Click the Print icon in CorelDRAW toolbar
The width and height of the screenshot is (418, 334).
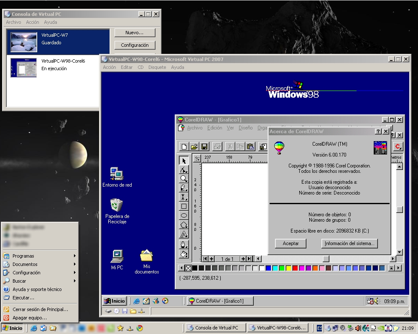click(x=217, y=147)
